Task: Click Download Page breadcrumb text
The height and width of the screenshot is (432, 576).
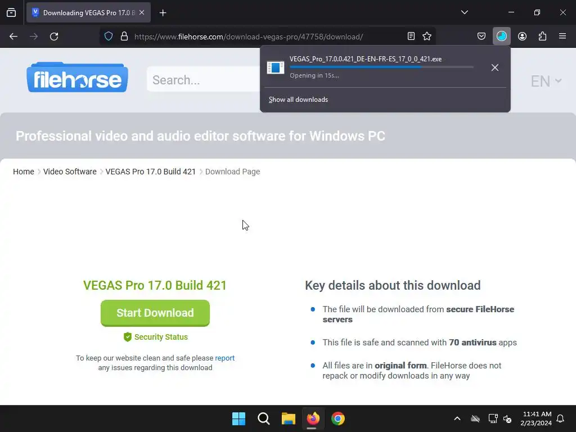Action: pyautogui.click(x=232, y=172)
